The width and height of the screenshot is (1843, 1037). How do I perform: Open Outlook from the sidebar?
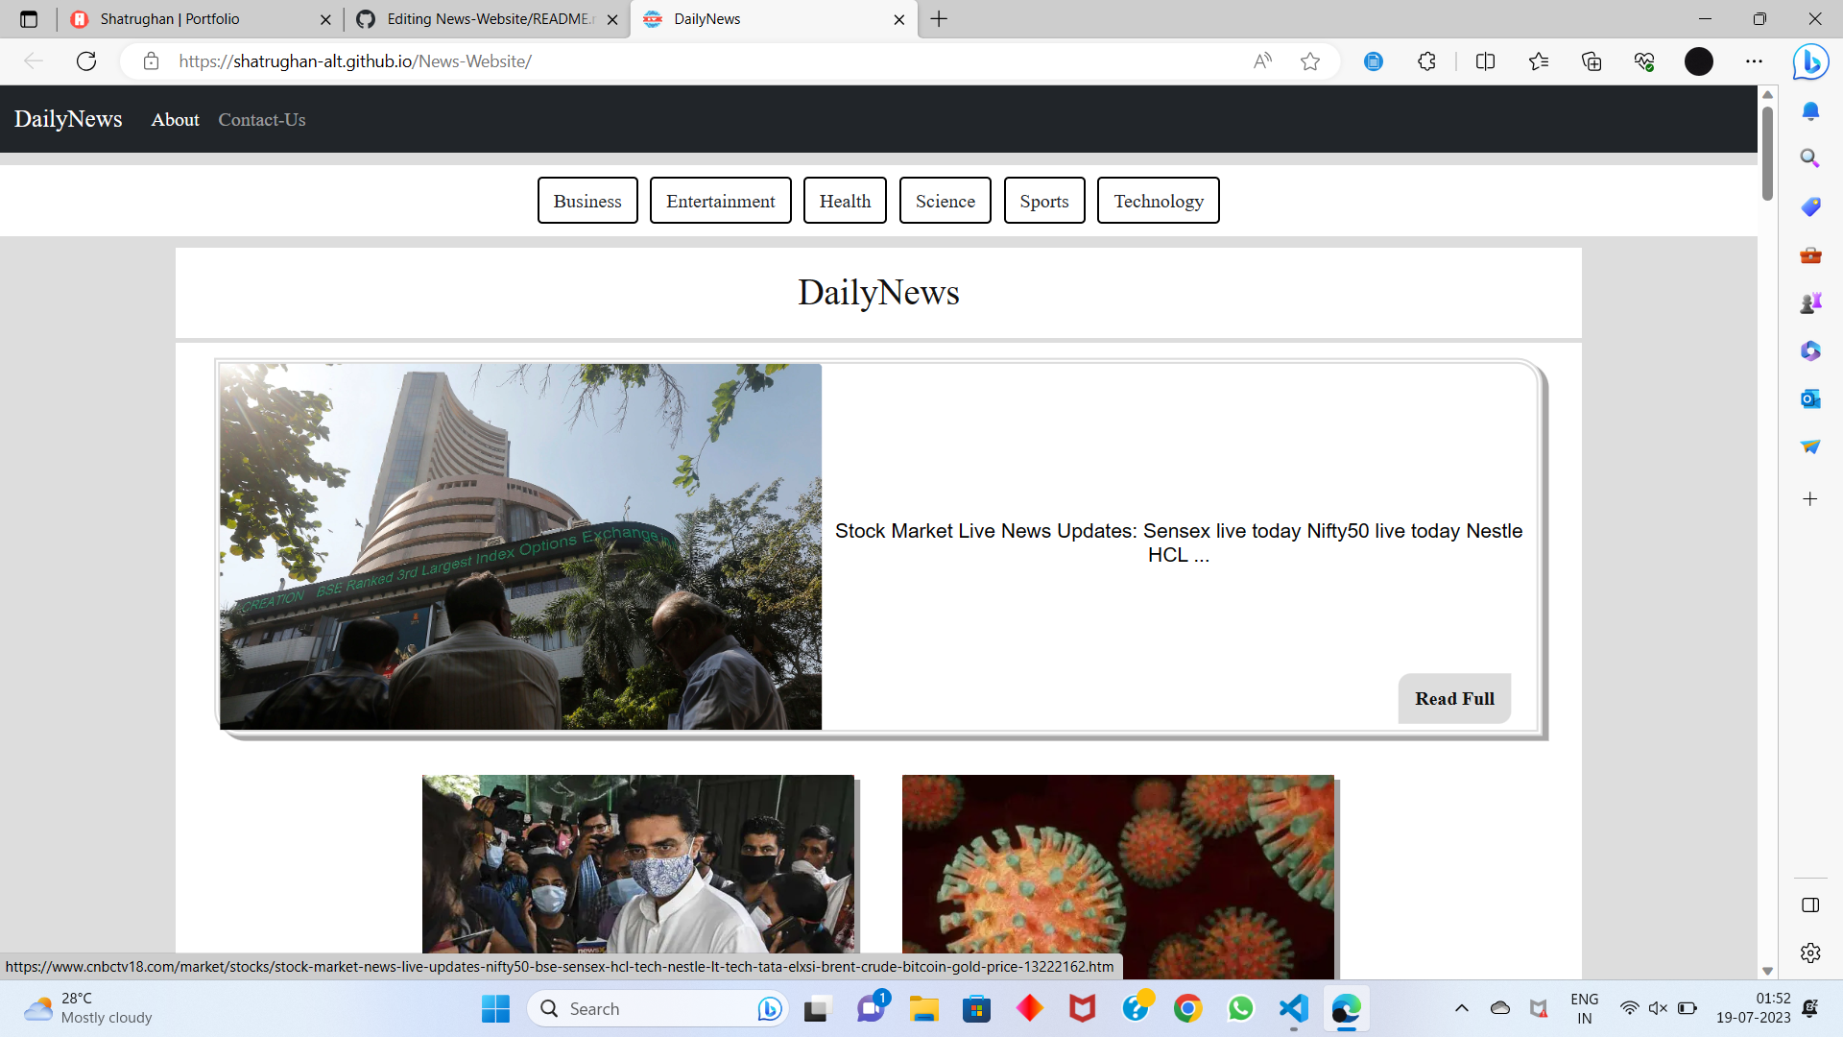(x=1810, y=398)
